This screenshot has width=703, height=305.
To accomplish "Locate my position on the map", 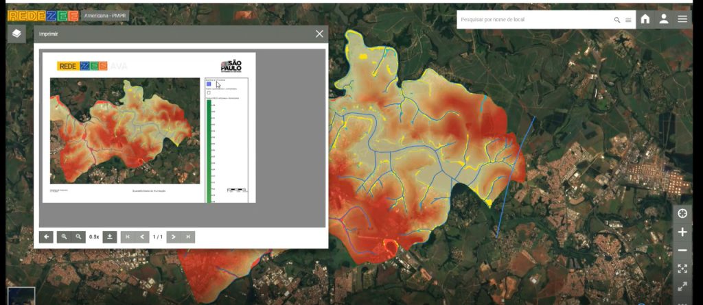I will [682, 214].
